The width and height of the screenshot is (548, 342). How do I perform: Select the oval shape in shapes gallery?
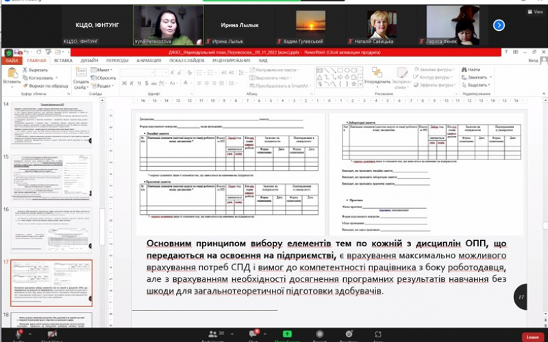[x=347, y=70]
